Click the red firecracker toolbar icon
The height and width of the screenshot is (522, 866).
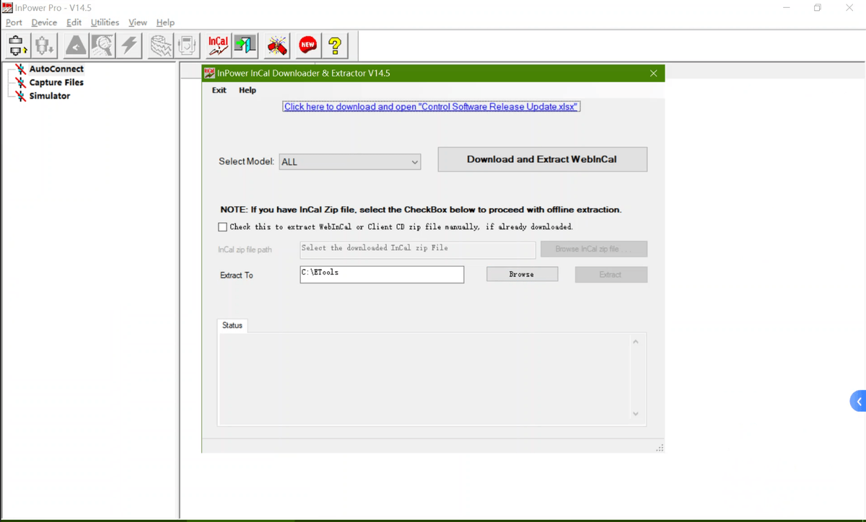(x=277, y=45)
